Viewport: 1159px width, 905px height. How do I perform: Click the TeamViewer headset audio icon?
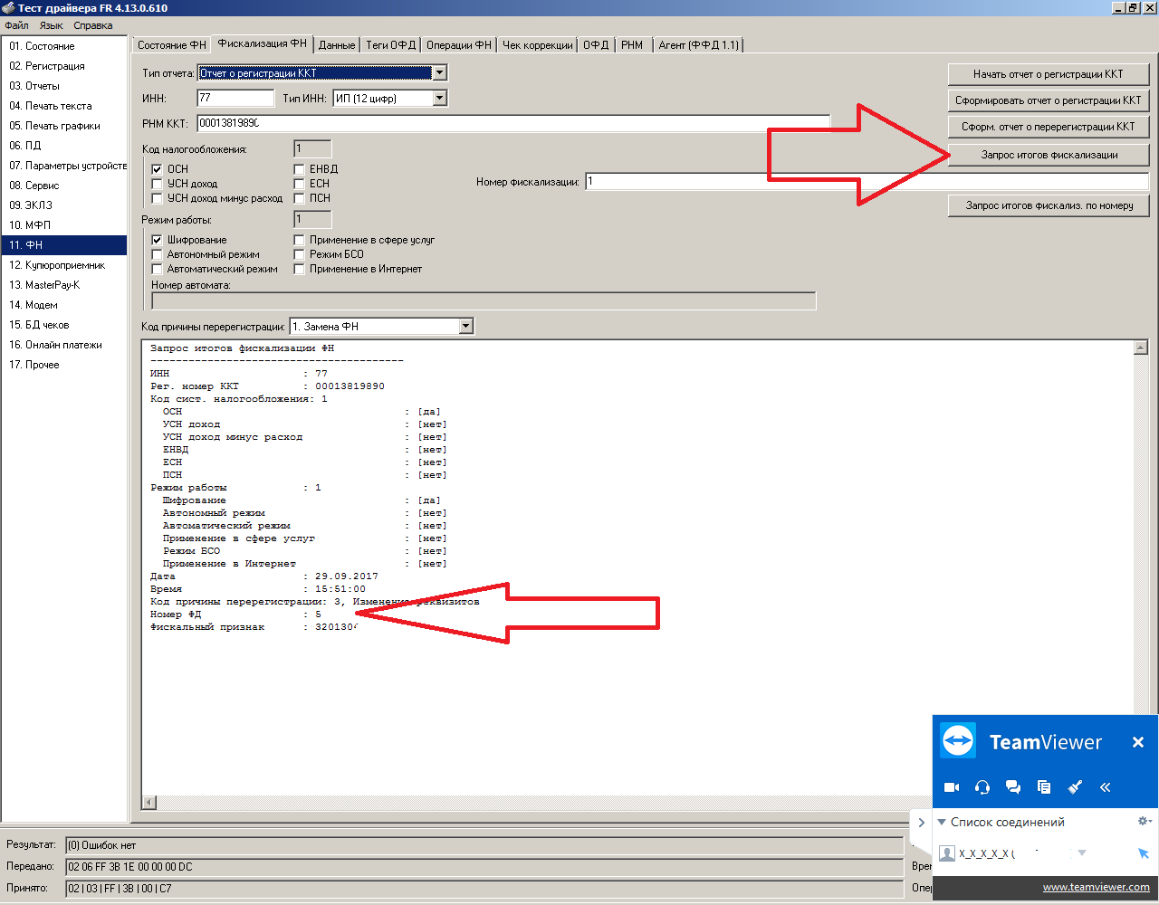(x=982, y=787)
